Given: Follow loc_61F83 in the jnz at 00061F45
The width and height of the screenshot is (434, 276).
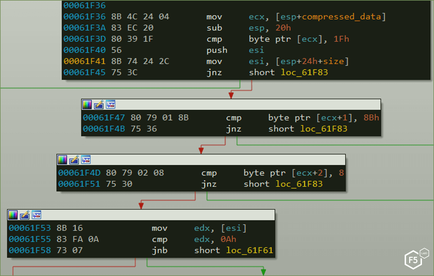Looking at the screenshot, I should pyautogui.click(x=304, y=72).
